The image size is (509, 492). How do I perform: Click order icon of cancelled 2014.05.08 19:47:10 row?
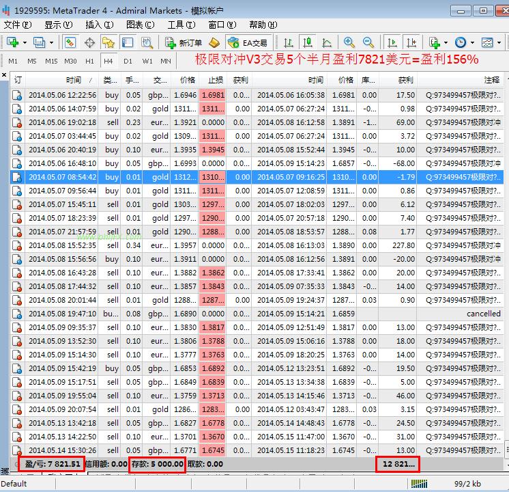(x=17, y=314)
